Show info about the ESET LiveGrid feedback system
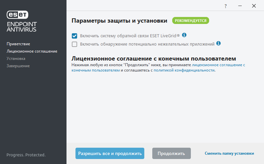The height and width of the screenshot is (164, 264). click(184, 35)
